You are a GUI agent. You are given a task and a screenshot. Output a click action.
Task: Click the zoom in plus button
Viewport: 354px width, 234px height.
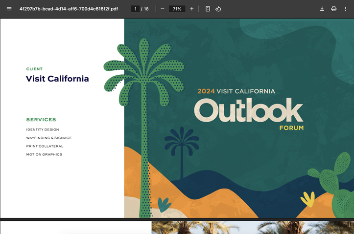point(191,9)
